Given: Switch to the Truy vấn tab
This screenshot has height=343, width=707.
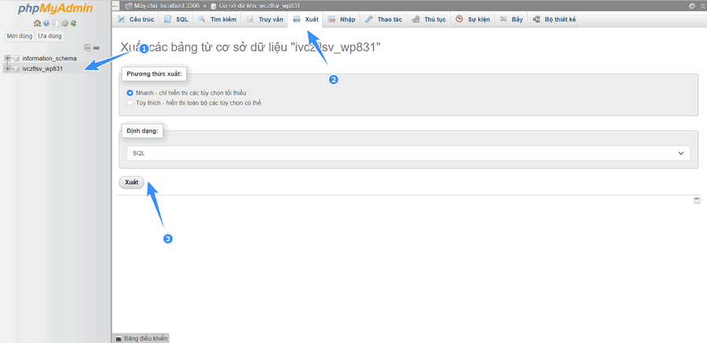Looking at the screenshot, I should tap(265, 20).
